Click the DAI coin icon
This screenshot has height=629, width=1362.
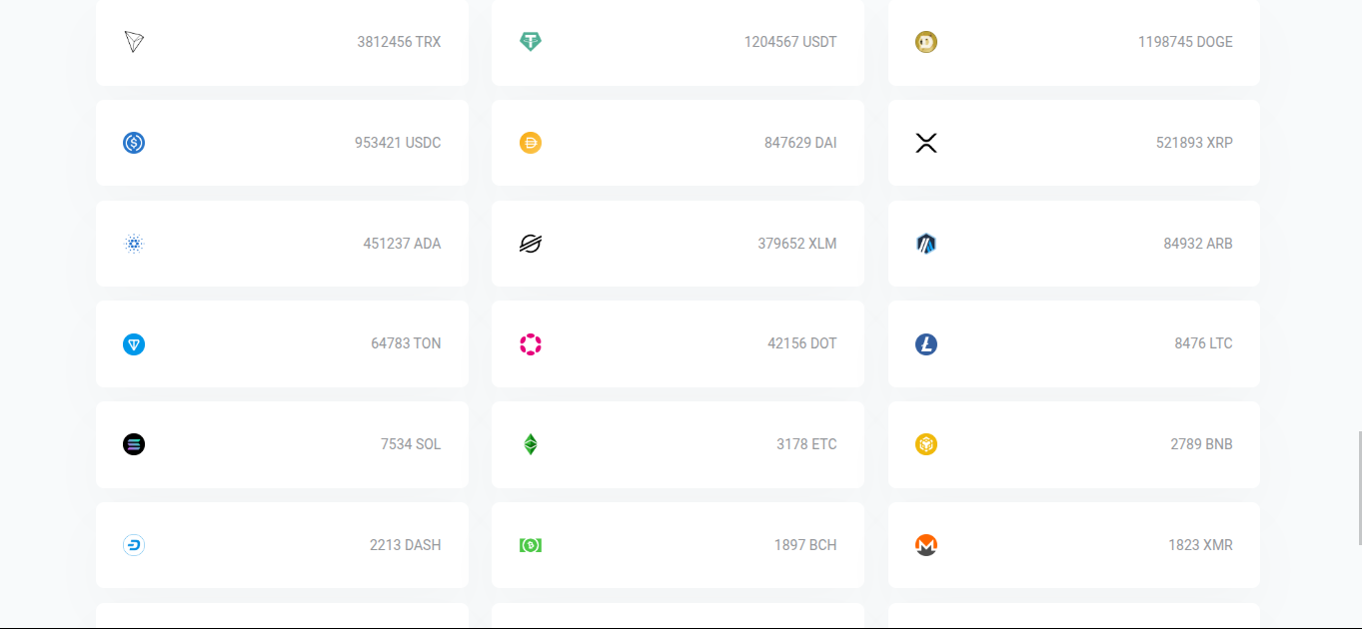(x=531, y=143)
